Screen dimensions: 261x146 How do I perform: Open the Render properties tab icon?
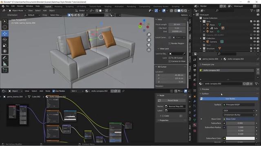coord(195,66)
